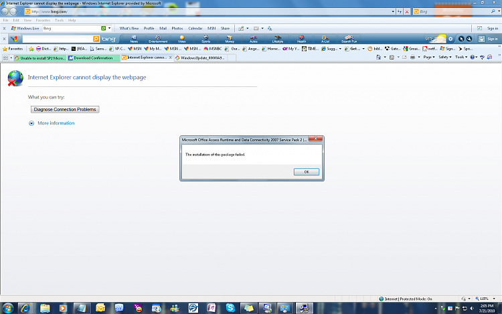This screenshot has width=502, height=314.
Task: Click the taskbar clock showing 2:05 PM
Action: point(487,308)
